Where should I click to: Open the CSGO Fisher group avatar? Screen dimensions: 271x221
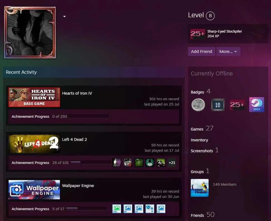[x=200, y=188]
